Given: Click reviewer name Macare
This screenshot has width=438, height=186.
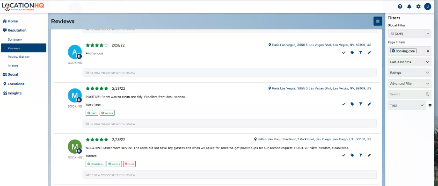Looking at the screenshot, I should click(91, 156).
